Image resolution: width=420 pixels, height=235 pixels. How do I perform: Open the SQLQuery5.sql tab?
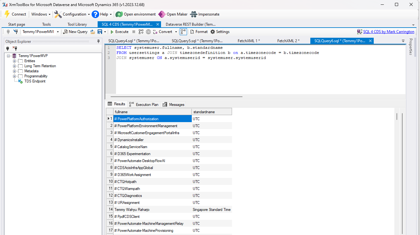(x=197, y=41)
